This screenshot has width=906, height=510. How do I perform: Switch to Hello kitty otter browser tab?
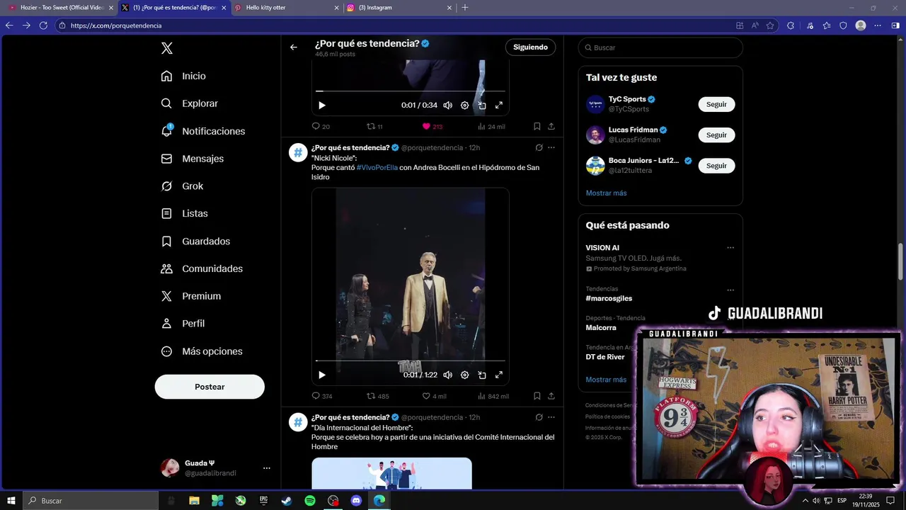(286, 8)
